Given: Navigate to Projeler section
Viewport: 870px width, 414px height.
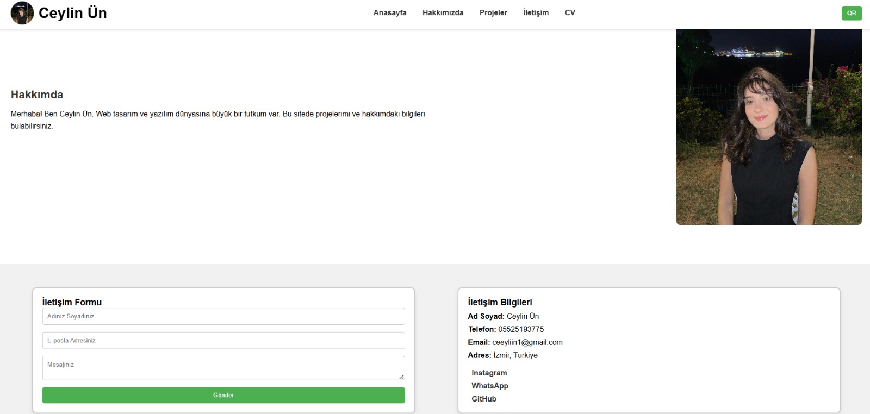Looking at the screenshot, I should pyautogui.click(x=493, y=13).
